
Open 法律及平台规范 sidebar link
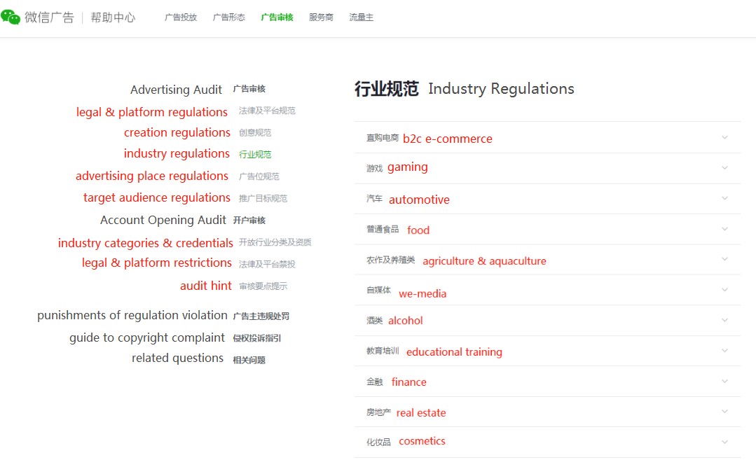[267, 111]
